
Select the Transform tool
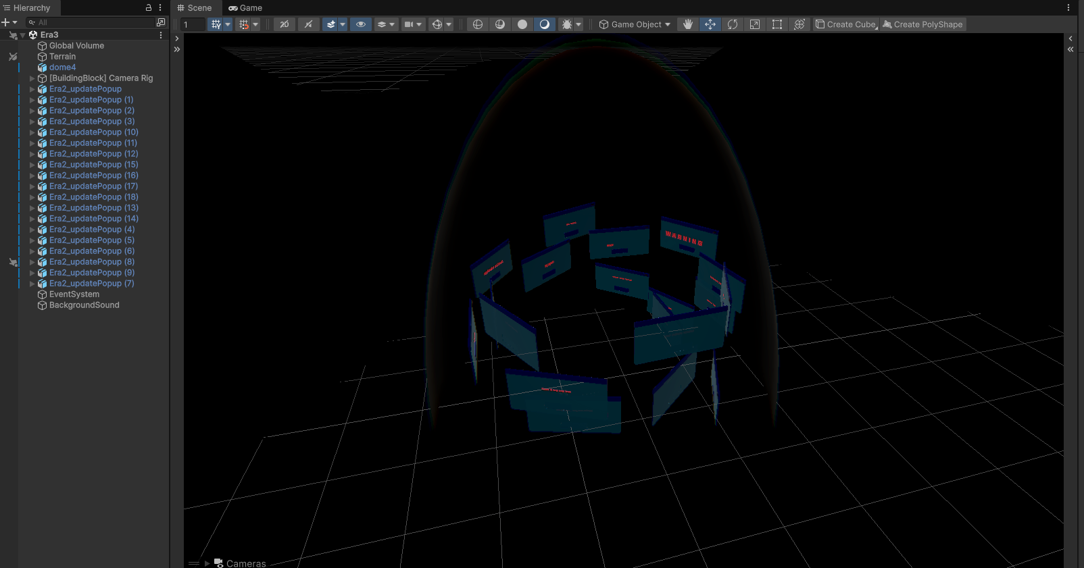pos(799,24)
